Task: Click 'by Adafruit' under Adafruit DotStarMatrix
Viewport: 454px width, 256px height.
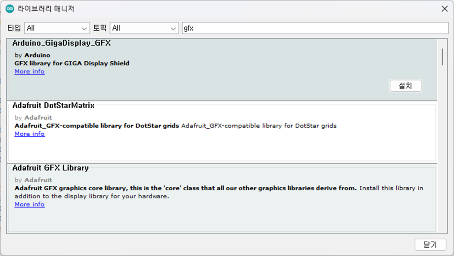Action: [33, 117]
